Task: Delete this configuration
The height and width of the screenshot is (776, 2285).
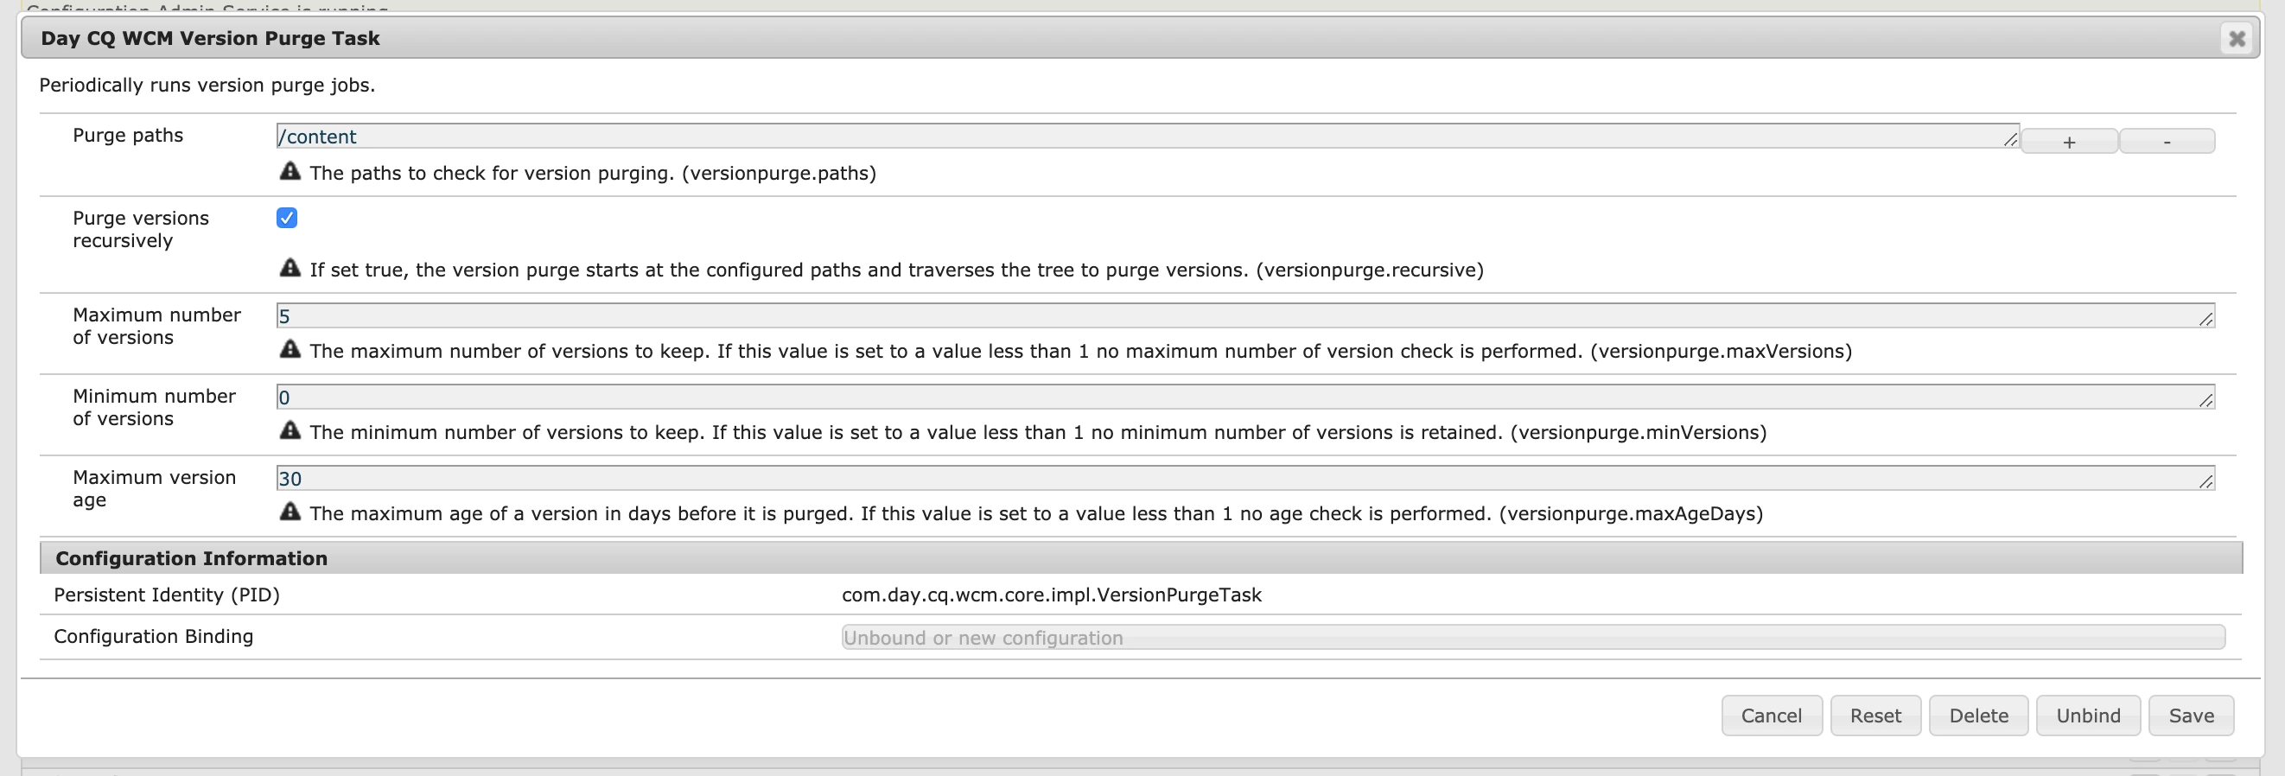Action: pyautogui.click(x=1978, y=716)
